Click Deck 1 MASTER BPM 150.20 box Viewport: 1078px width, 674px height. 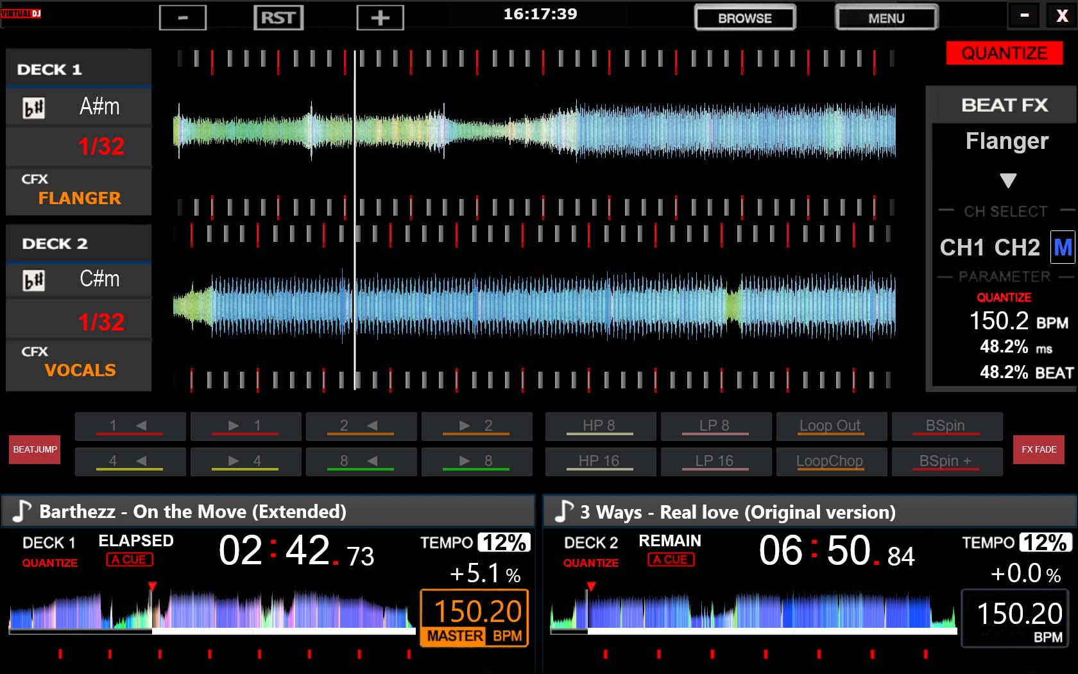474,618
